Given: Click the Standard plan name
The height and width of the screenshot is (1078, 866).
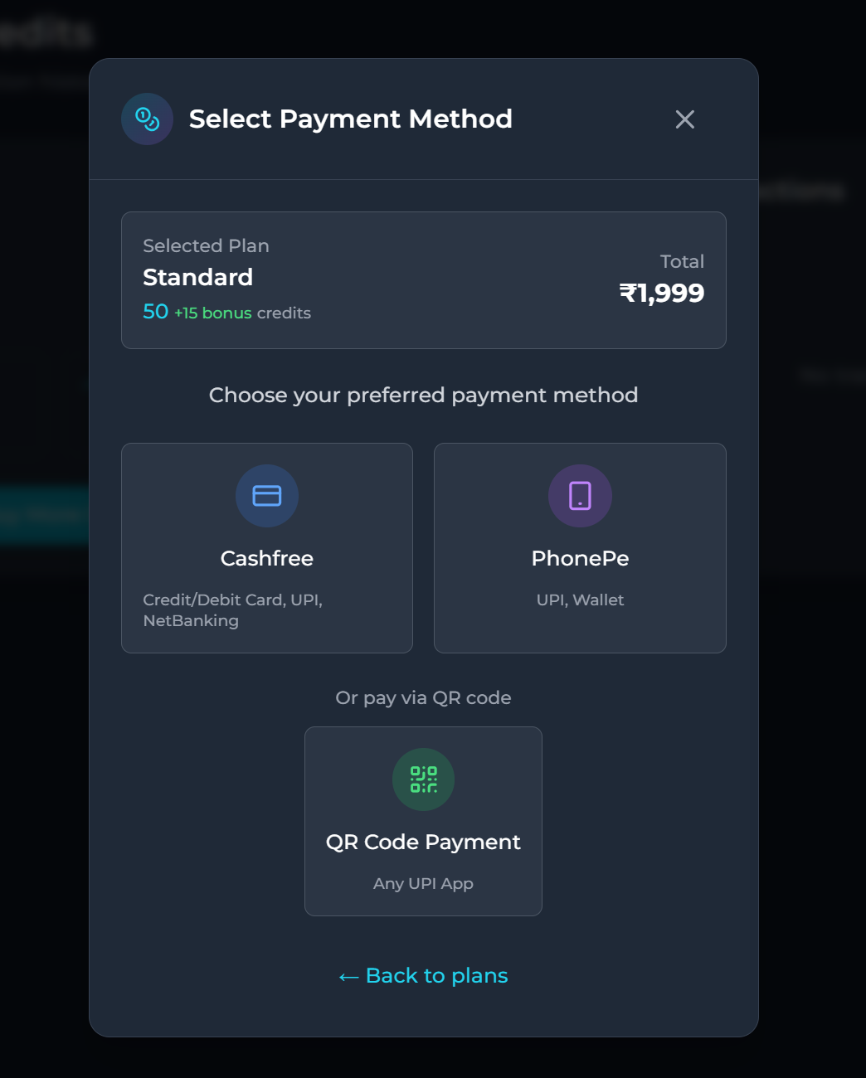Looking at the screenshot, I should 197,277.
